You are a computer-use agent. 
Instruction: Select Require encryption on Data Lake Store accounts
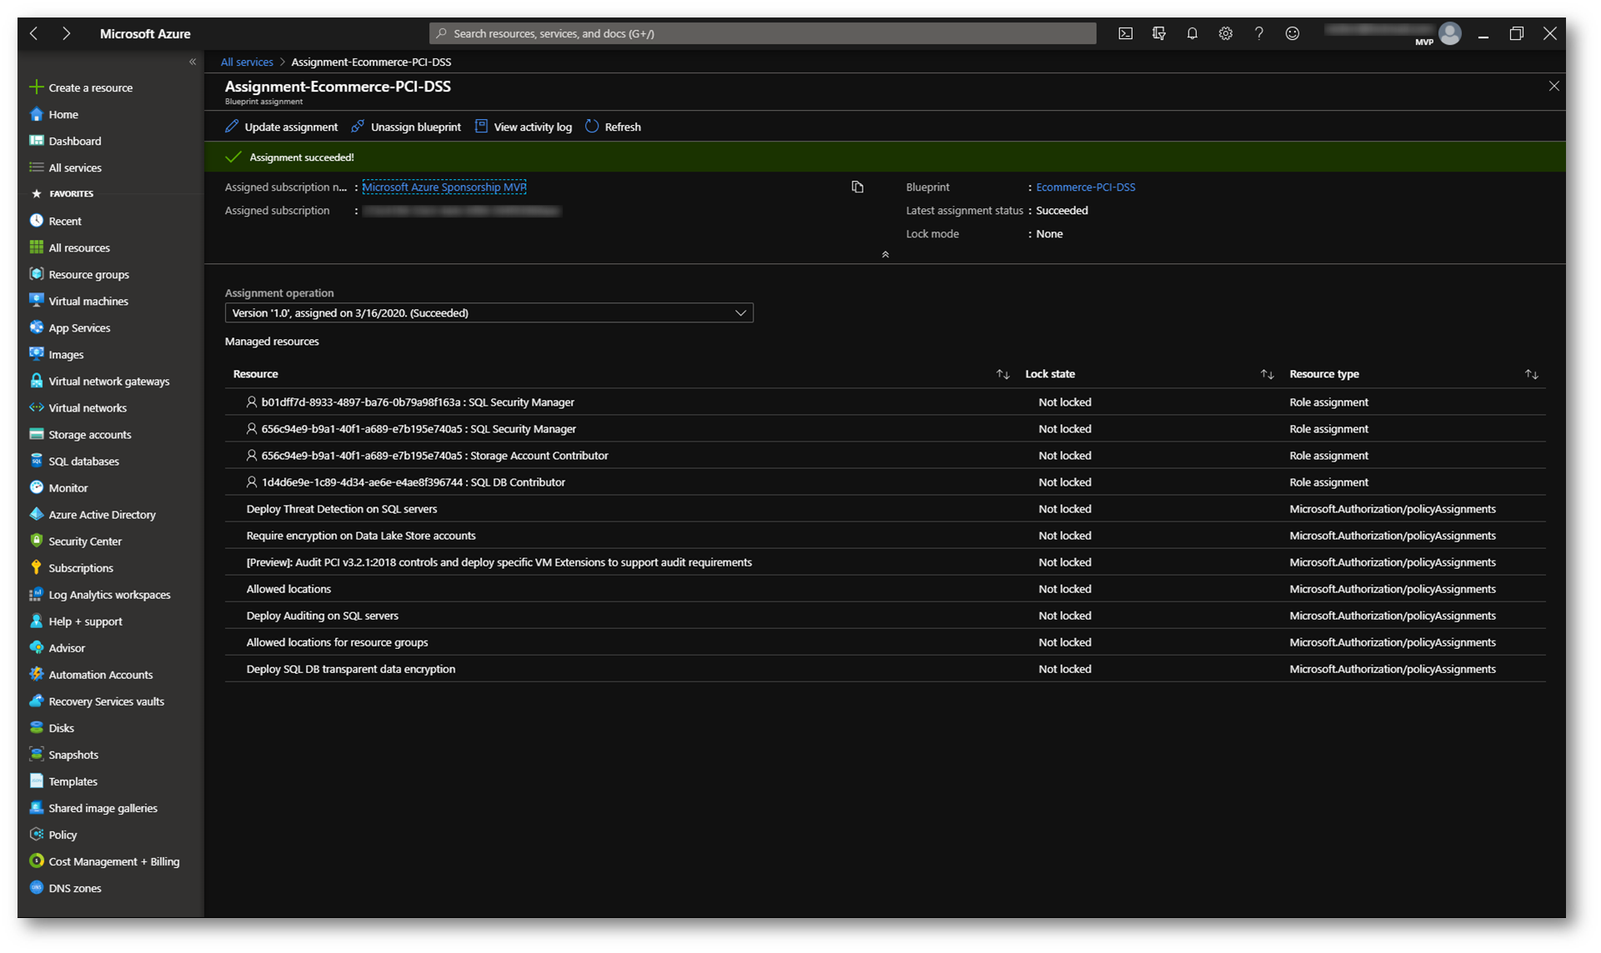click(885, 535)
